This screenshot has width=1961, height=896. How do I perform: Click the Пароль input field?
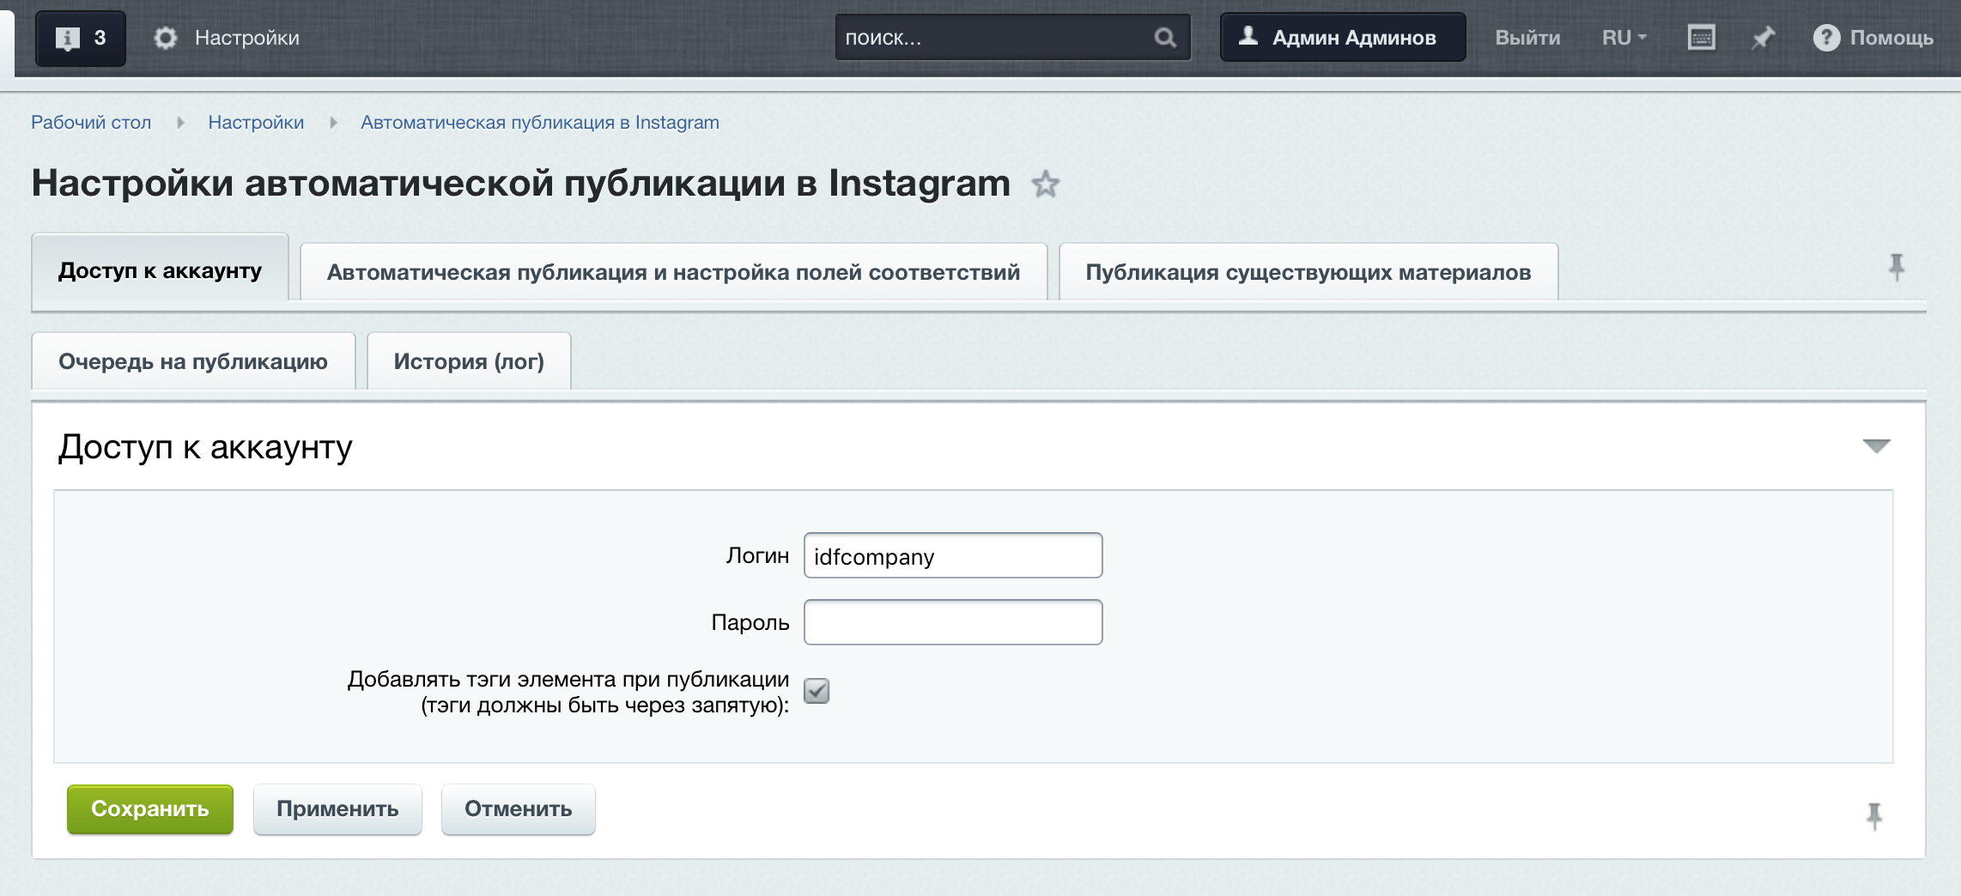tap(953, 622)
